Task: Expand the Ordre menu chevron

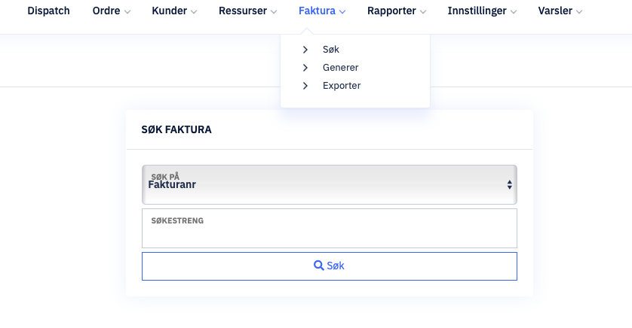Action: tap(127, 12)
